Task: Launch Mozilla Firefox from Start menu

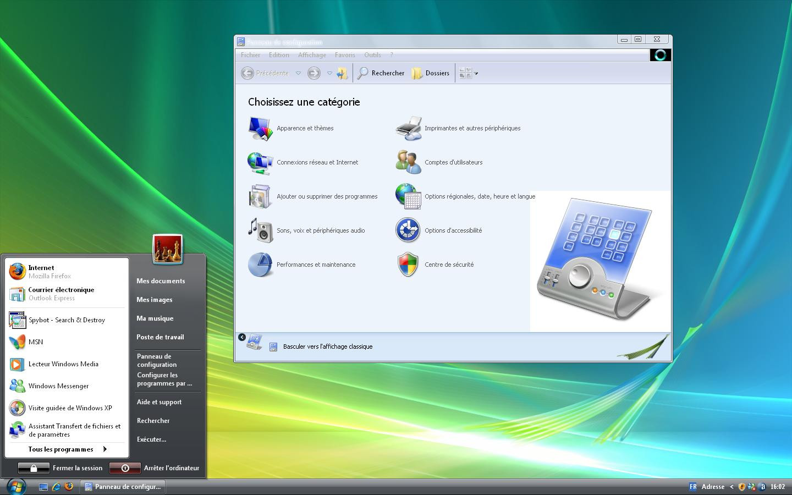Action: 41,272
